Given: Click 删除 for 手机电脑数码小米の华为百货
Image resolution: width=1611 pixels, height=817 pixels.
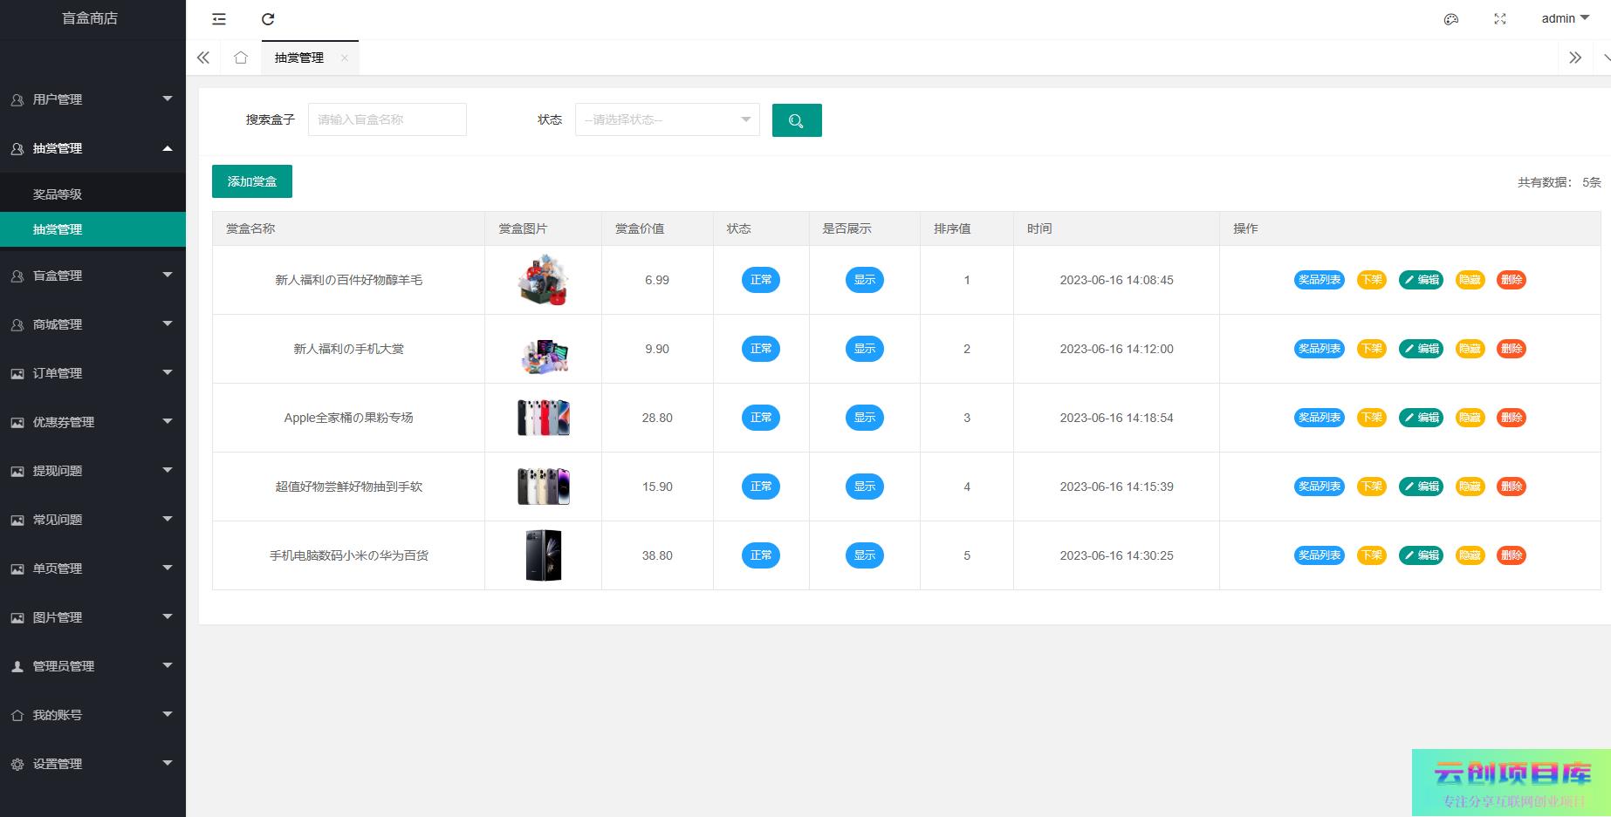Looking at the screenshot, I should (x=1511, y=555).
